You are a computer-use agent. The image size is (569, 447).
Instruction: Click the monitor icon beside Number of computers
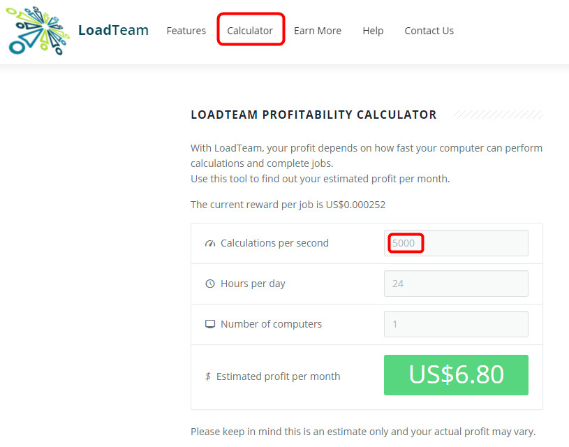point(210,325)
